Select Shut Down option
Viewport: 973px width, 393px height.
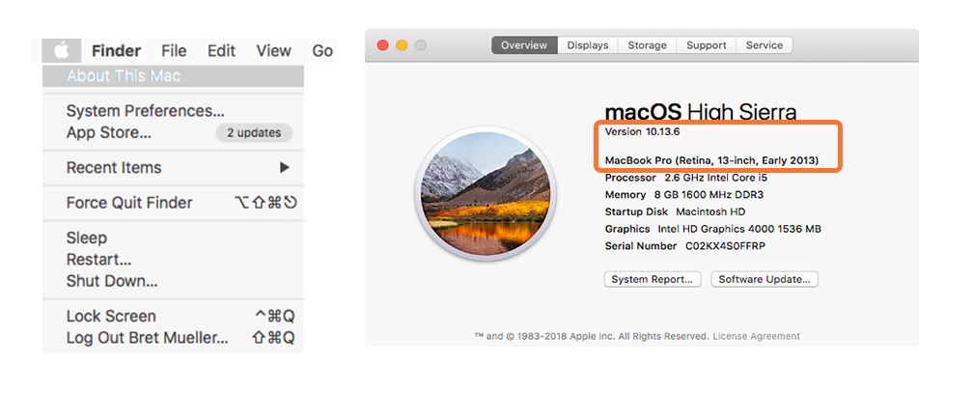point(173,281)
